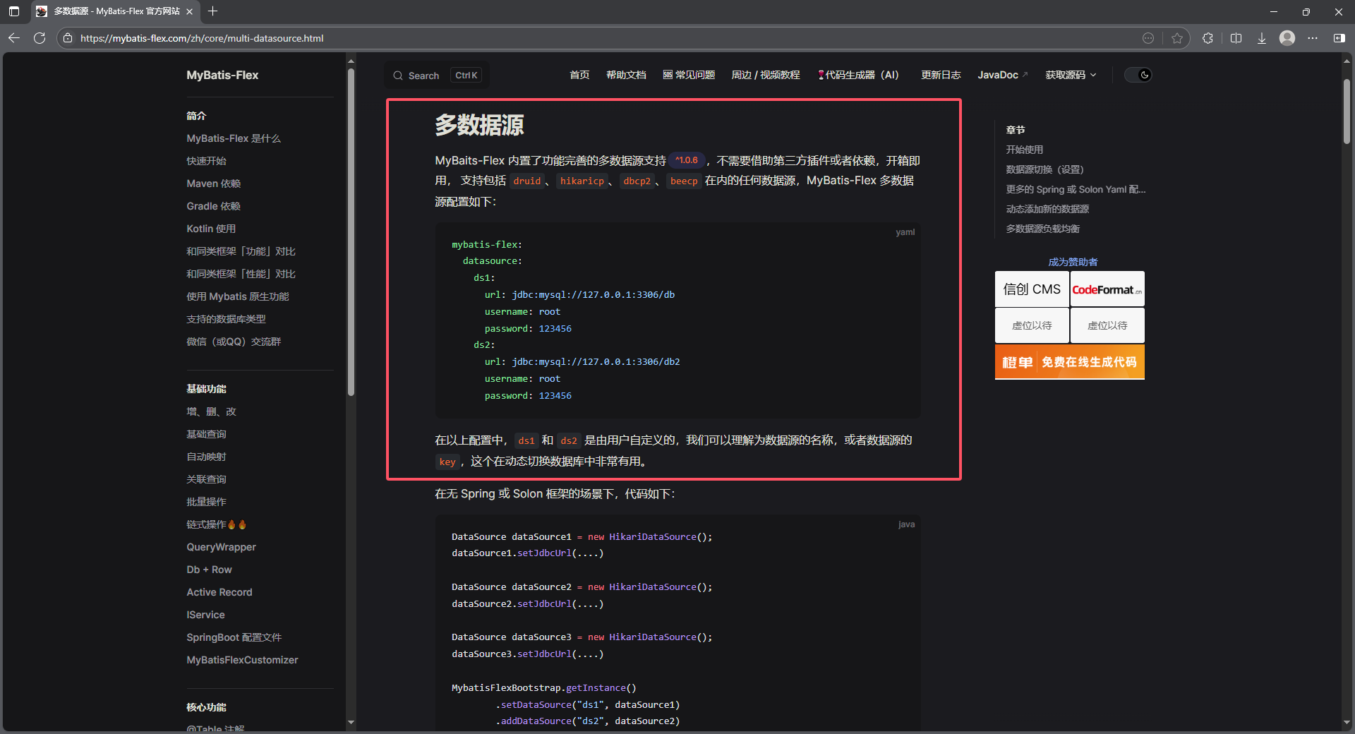Add this page to favorites with star icon
1355x734 pixels.
click(1177, 38)
